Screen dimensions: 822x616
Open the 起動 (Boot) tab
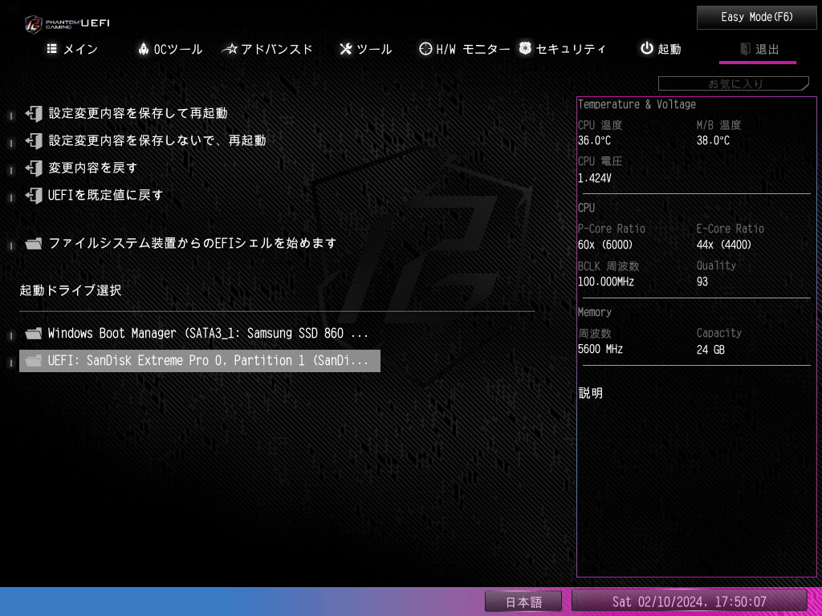click(x=661, y=49)
